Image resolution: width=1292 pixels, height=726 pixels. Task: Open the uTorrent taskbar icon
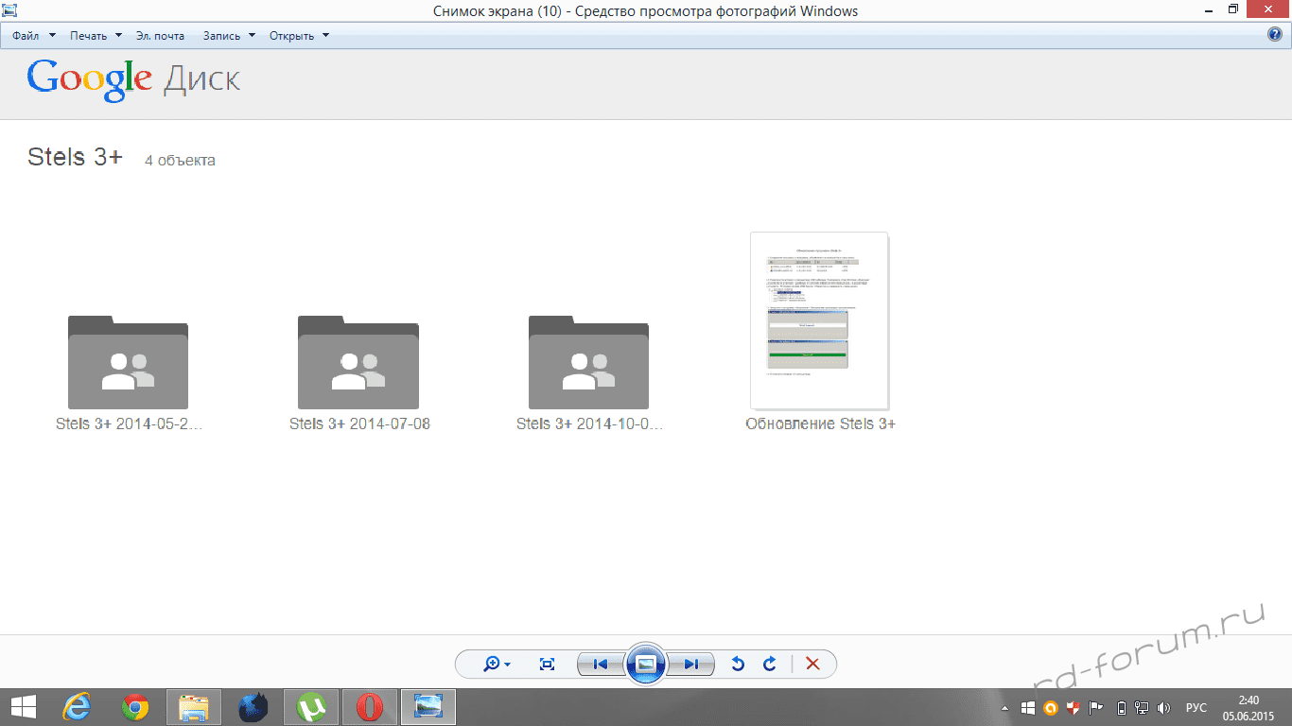coord(311,707)
